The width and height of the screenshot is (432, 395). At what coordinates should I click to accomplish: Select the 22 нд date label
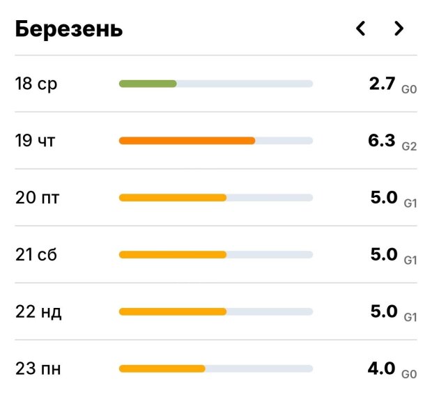click(38, 312)
